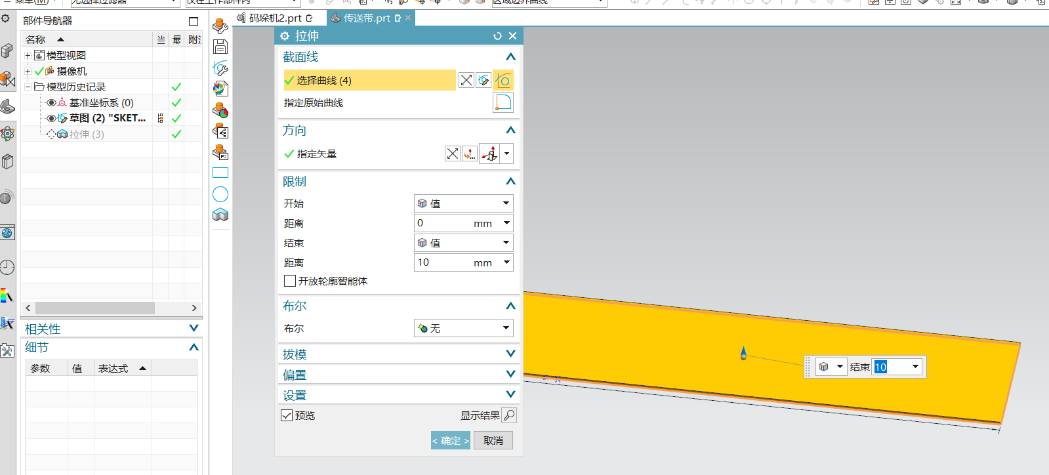Click the 表达式 column header in 细节
The image size is (1049, 475).
122,369
